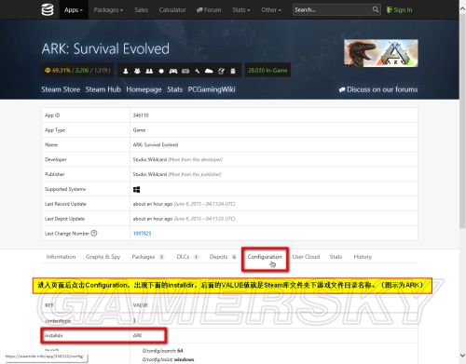Open the History tab
This screenshot has height=364, width=466.
coord(363,257)
